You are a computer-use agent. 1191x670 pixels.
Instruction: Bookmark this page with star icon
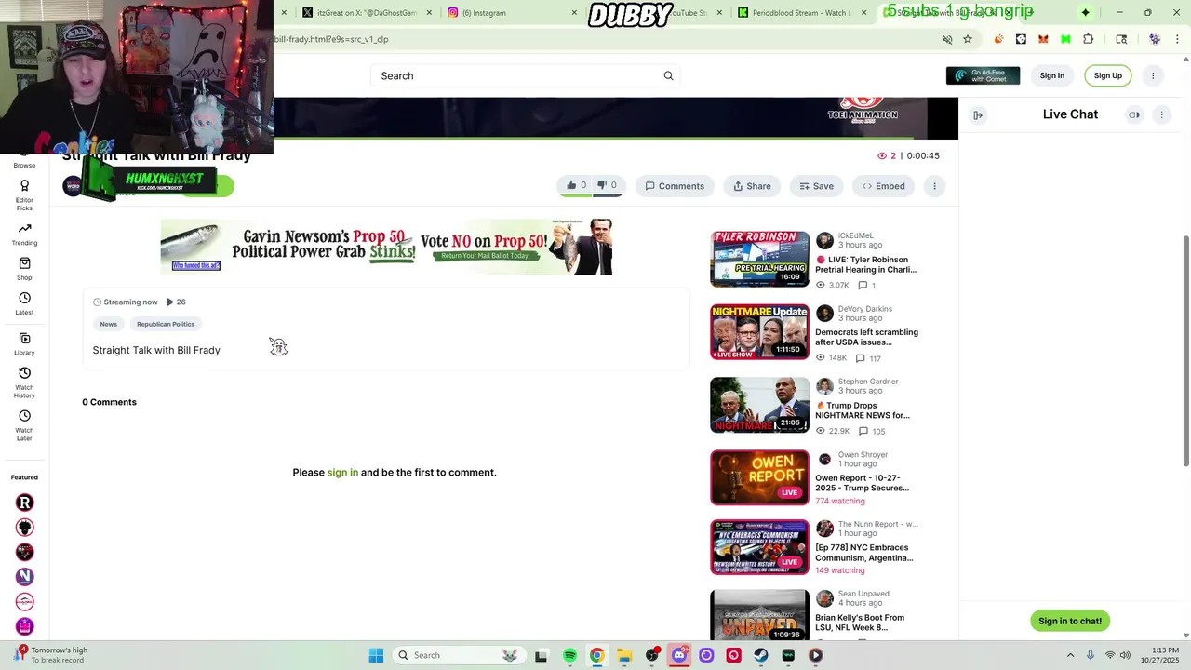968,39
